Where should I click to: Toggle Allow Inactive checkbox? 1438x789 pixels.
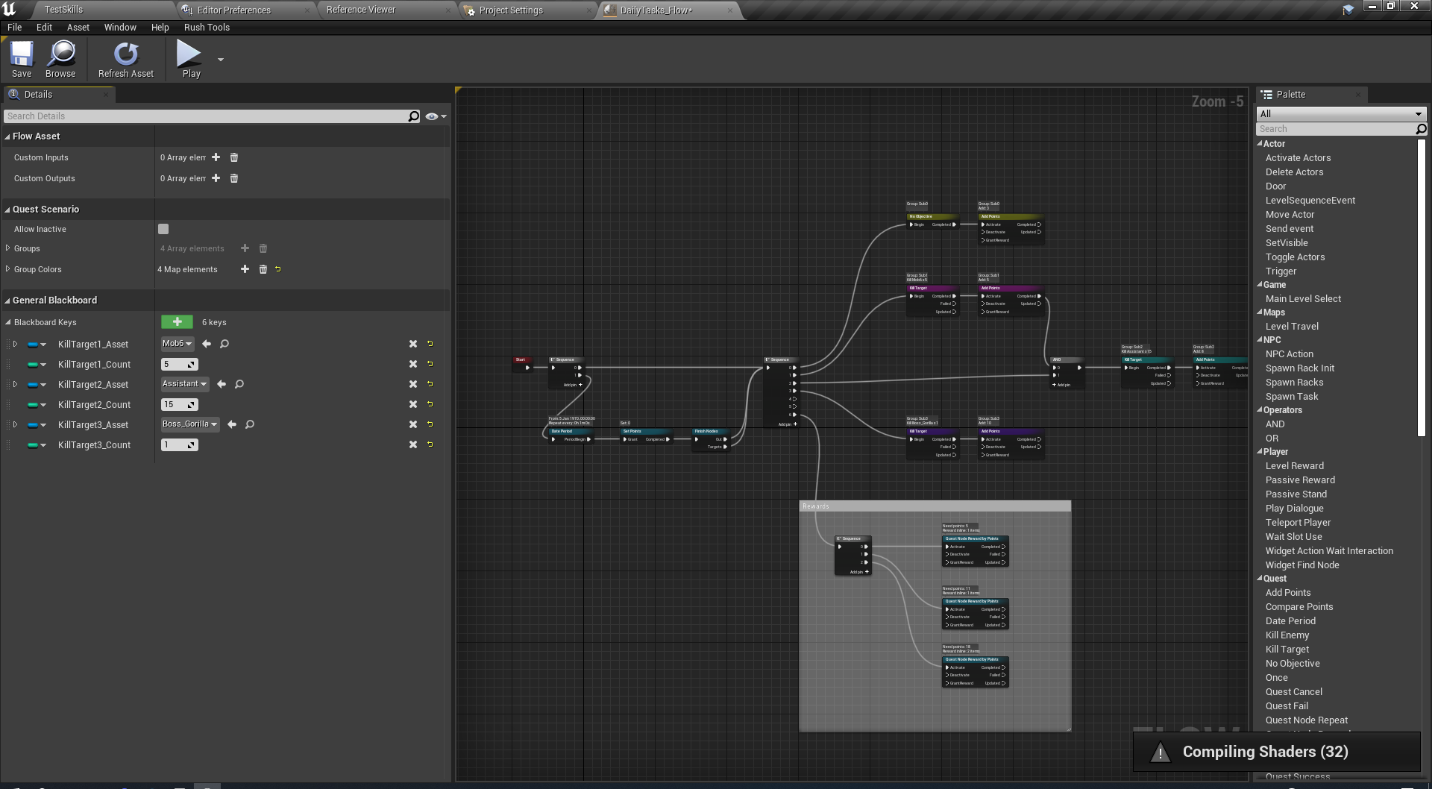(x=163, y=229)
